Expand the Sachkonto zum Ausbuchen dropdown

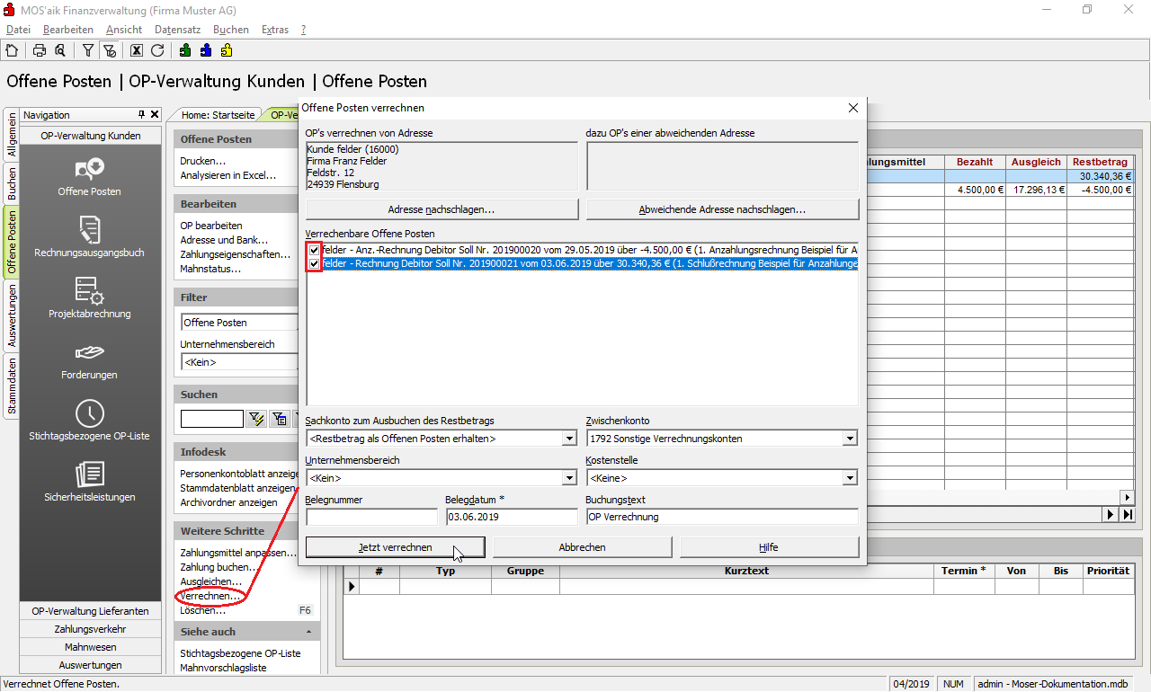[568, 439]
